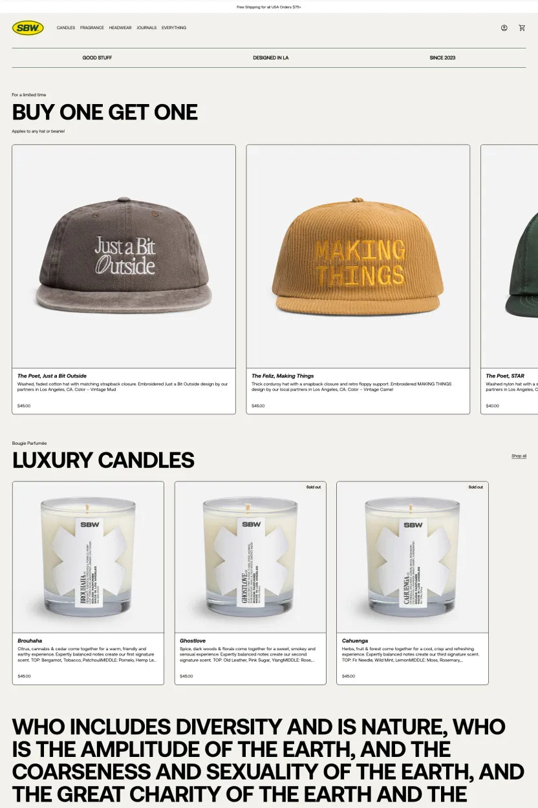Open the Candles menu item
This screenshot has width=538, height=808.
[66, 28]
